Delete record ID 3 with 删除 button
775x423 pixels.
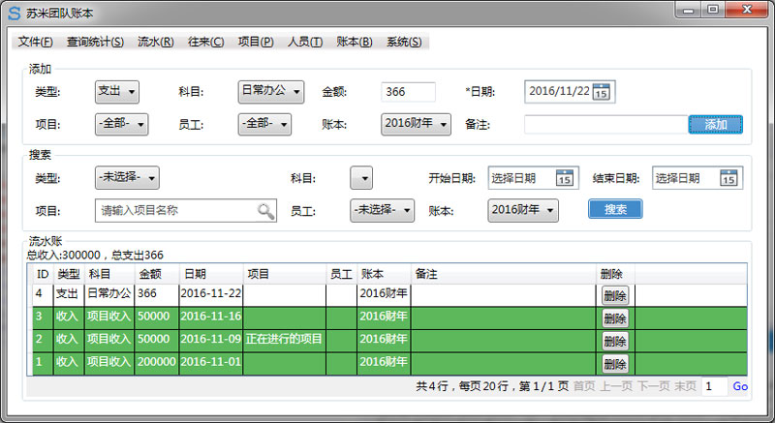(615, 318)
